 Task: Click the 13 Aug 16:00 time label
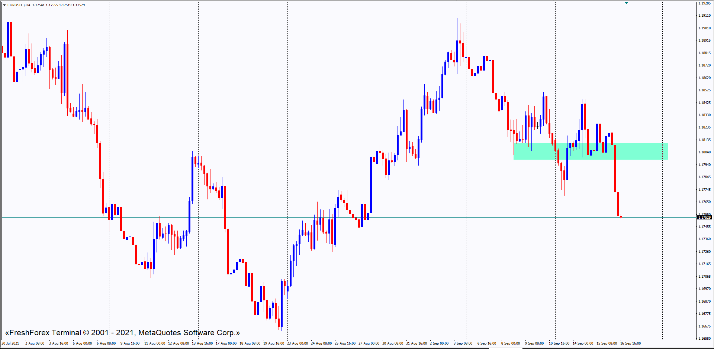pyautogui.click(x=202, y=343)
